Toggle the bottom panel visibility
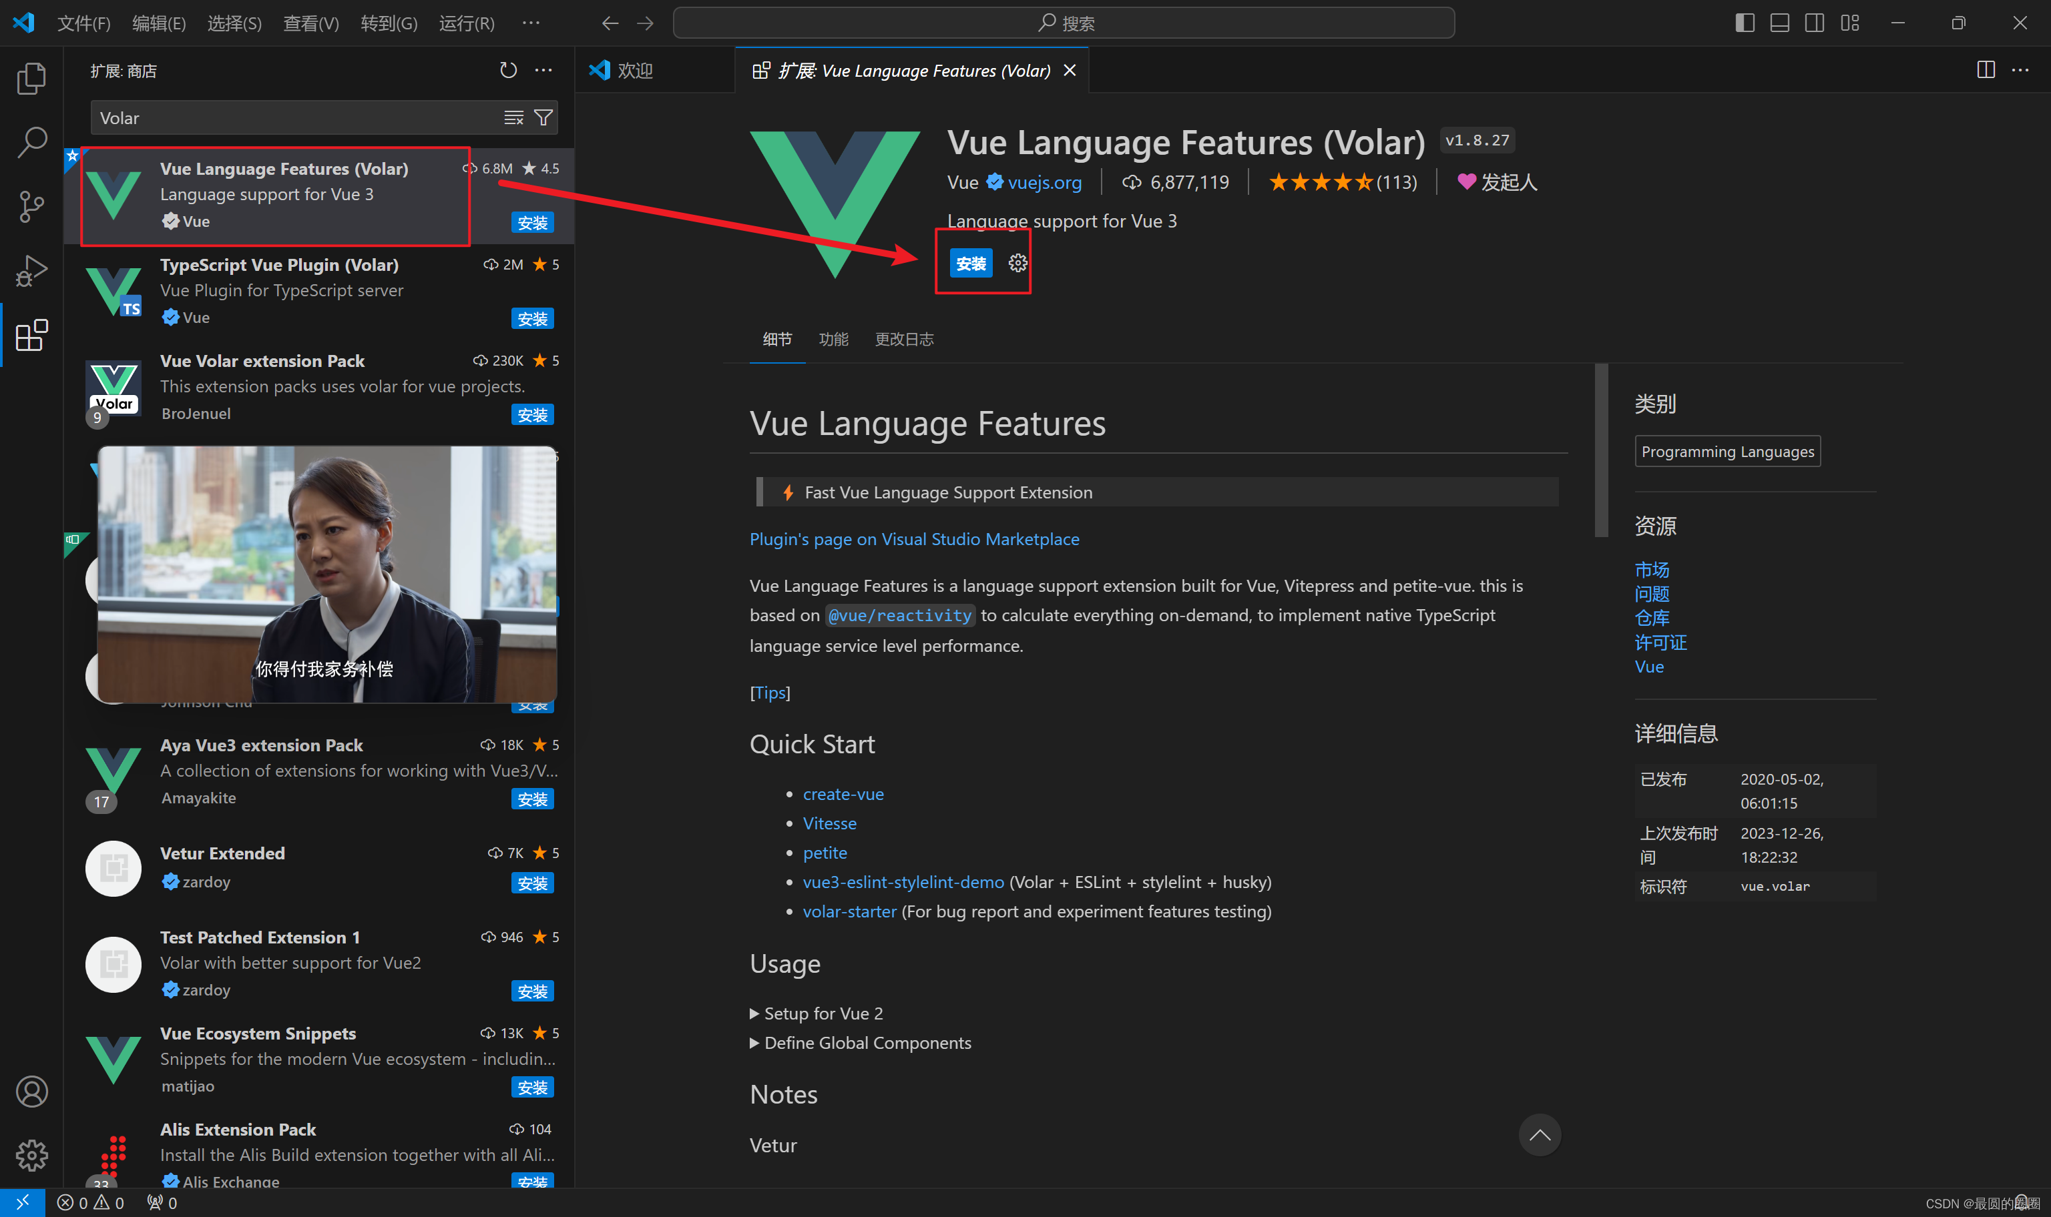 pyautogui.click(x=1779, y=22)
